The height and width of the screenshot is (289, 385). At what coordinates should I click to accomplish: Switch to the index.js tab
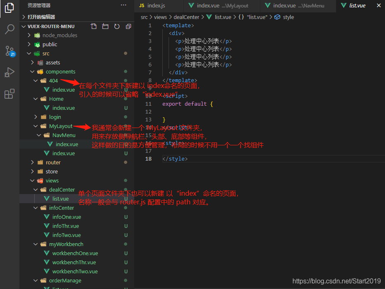coord(159,6)
